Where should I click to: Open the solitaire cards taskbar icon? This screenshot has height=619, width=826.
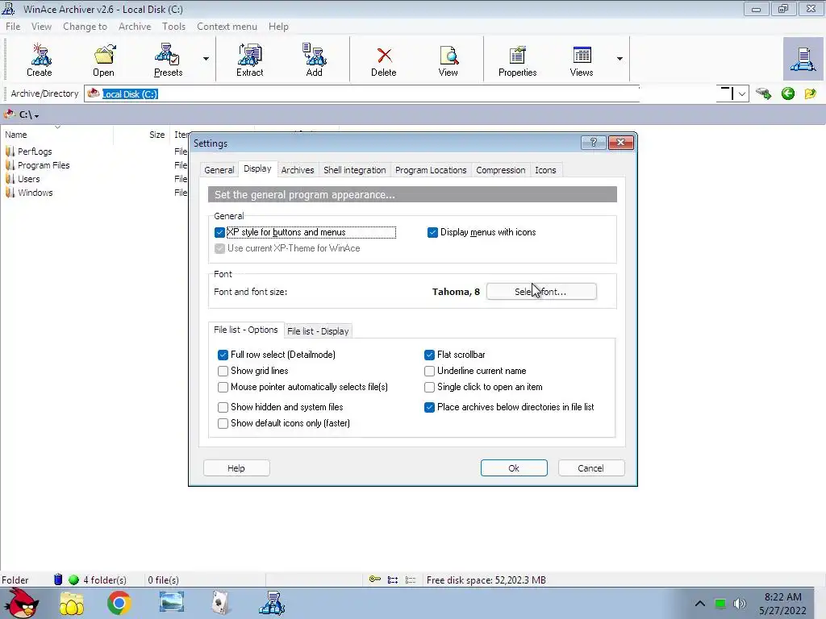[221, 603]
